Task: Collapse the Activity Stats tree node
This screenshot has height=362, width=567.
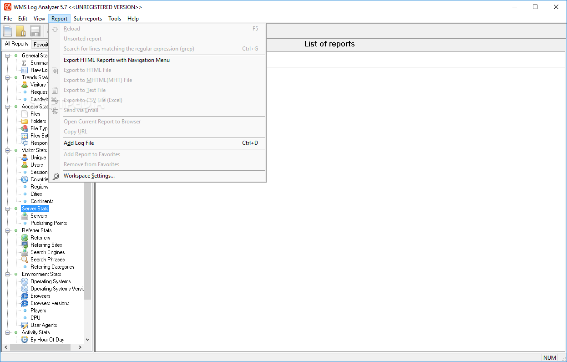Action: point(8,332)
